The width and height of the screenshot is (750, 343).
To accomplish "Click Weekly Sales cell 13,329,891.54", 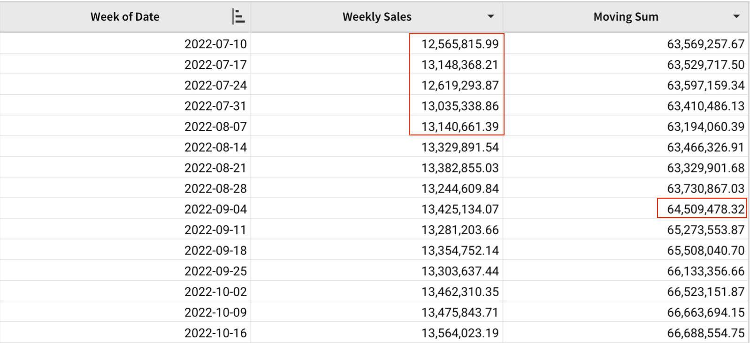I will pos(459,147).
